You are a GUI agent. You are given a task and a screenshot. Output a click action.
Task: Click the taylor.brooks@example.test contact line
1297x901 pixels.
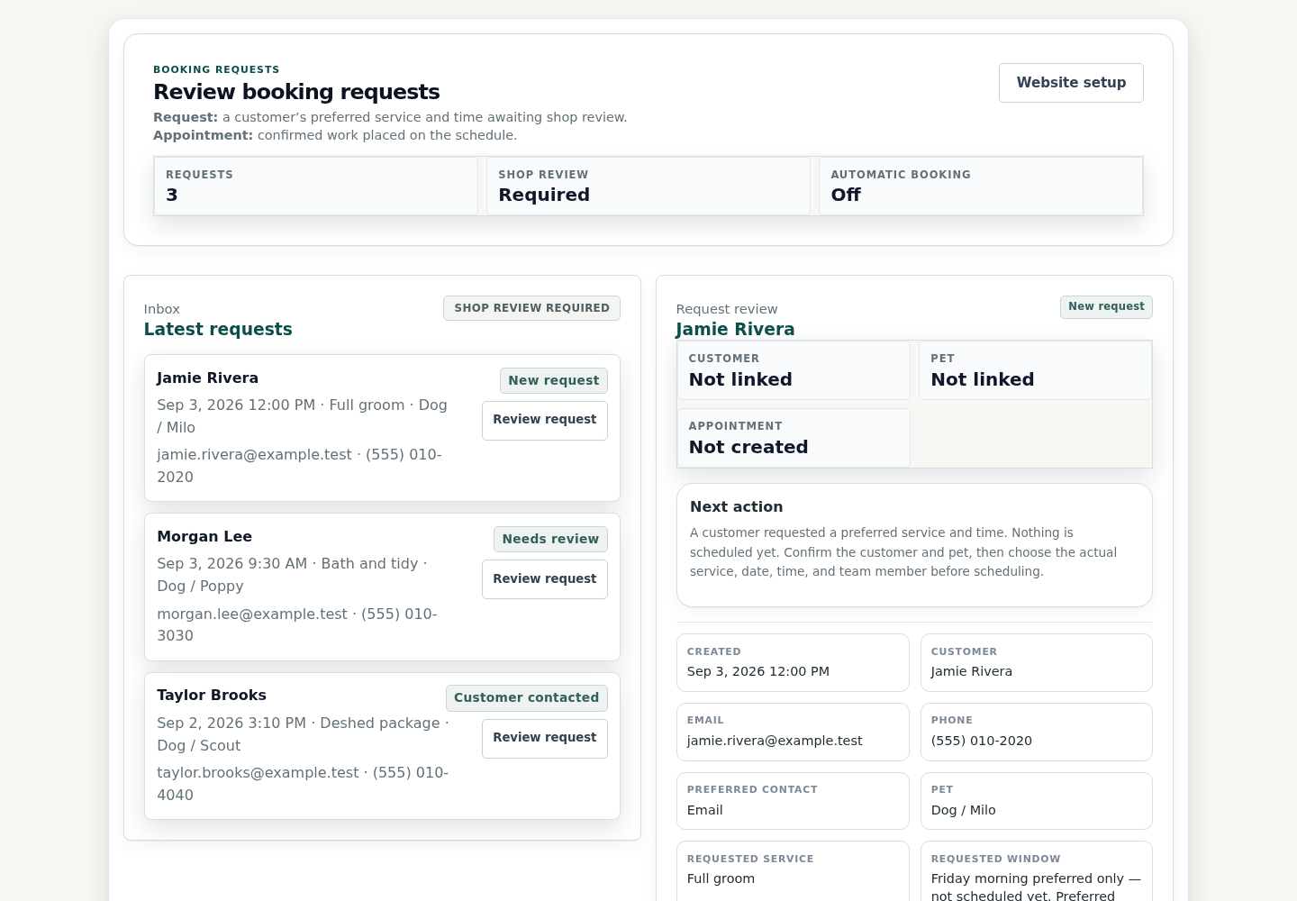(x=303, y=784)
